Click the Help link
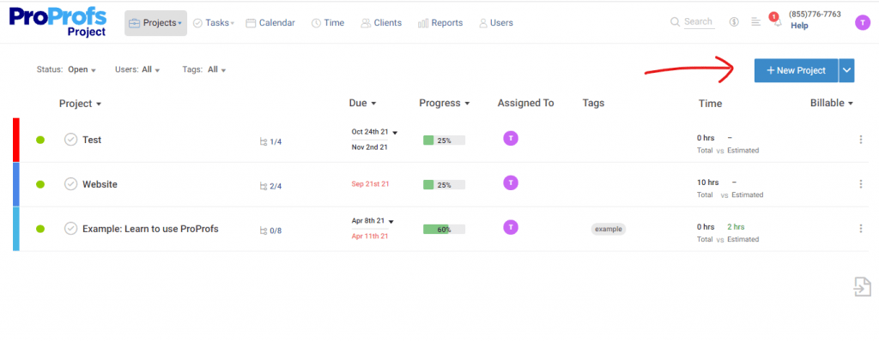The image size is (879, 341). (799, 26)
